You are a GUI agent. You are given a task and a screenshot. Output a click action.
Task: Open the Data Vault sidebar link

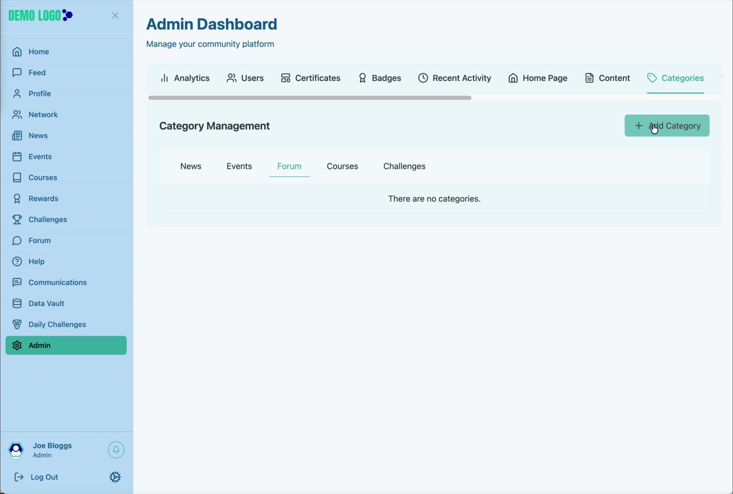click(x=66, y=304)
